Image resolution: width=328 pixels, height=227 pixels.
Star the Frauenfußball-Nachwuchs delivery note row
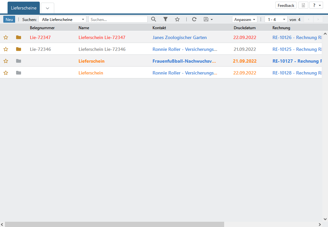click(x=6, y=61)
